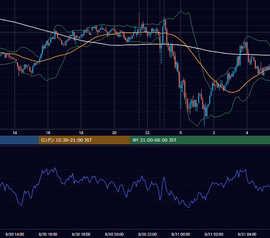Click the 8/31 04:00 date label
Viewport: 270px width, 238px height.
(x=247, y=234)
